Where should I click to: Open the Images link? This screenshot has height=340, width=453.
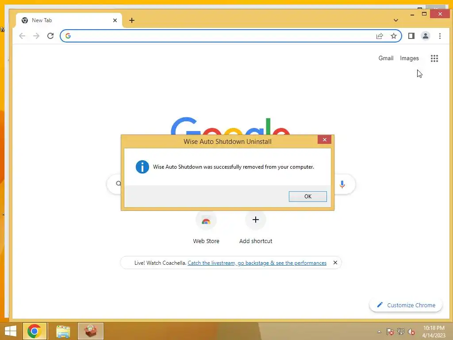click(409, 58)
